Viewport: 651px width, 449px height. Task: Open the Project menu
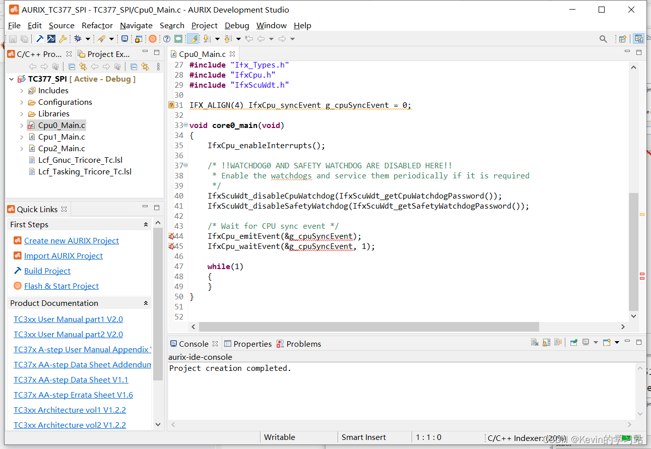click(204, 26)
